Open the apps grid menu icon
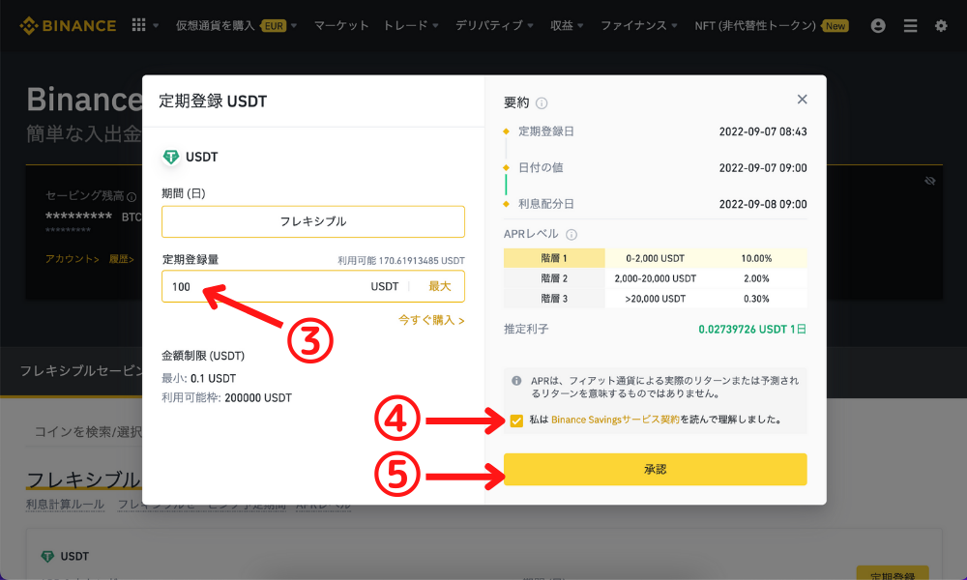The width and height of the screenshot is (967, 580). pos(138,25)
